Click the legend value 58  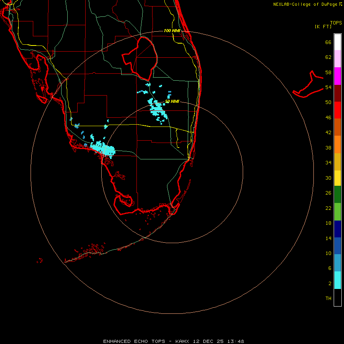328,72
